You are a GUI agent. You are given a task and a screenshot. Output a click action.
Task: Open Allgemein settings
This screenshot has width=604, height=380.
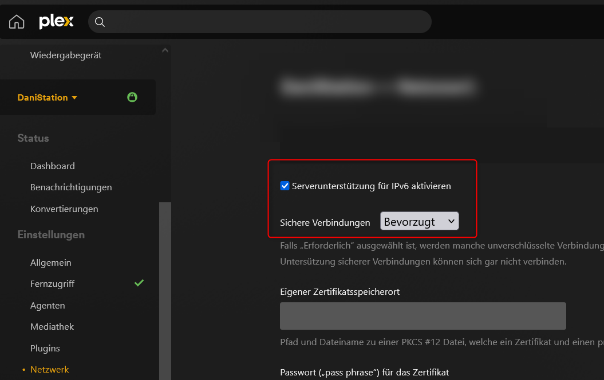(x=51, y=263)
